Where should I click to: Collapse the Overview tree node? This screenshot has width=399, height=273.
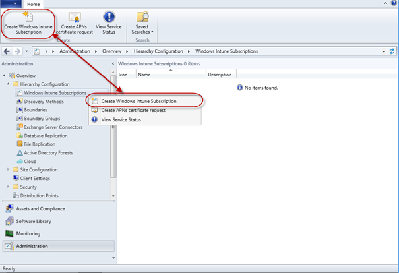coord(4,76)
